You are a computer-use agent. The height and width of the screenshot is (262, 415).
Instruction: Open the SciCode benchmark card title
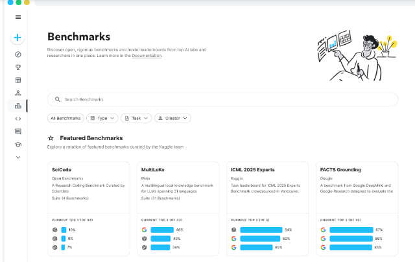(62, 170)
